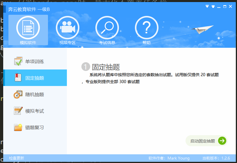
Task: Click the skin shirt icon in title bar
Action: (213, 6)
